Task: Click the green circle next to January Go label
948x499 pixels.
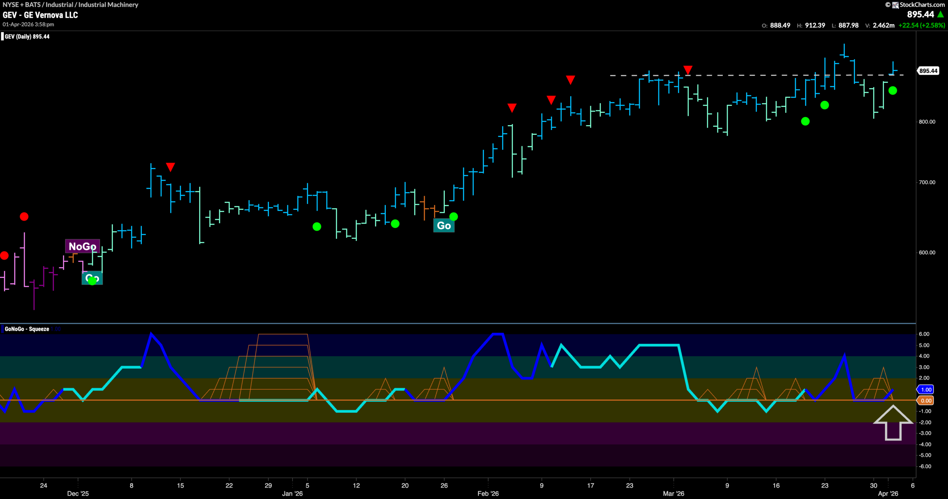Action: coord(454,217)
